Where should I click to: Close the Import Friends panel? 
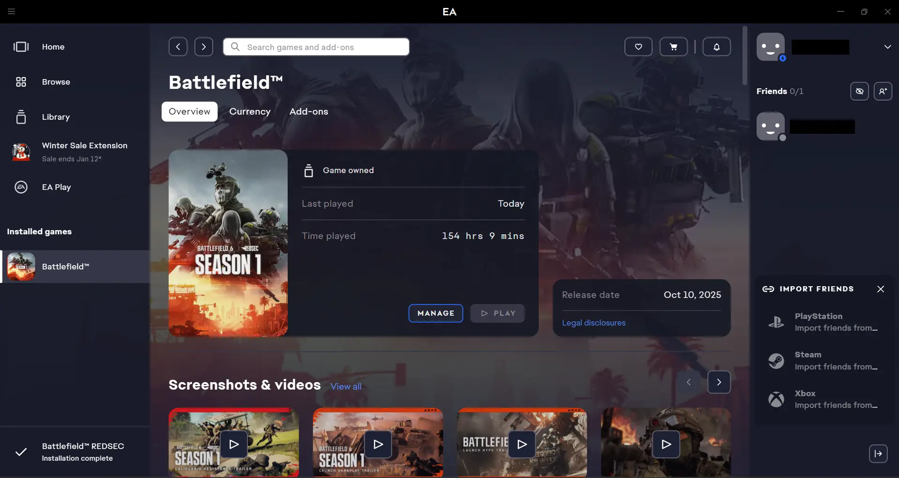tap(880, 289)
